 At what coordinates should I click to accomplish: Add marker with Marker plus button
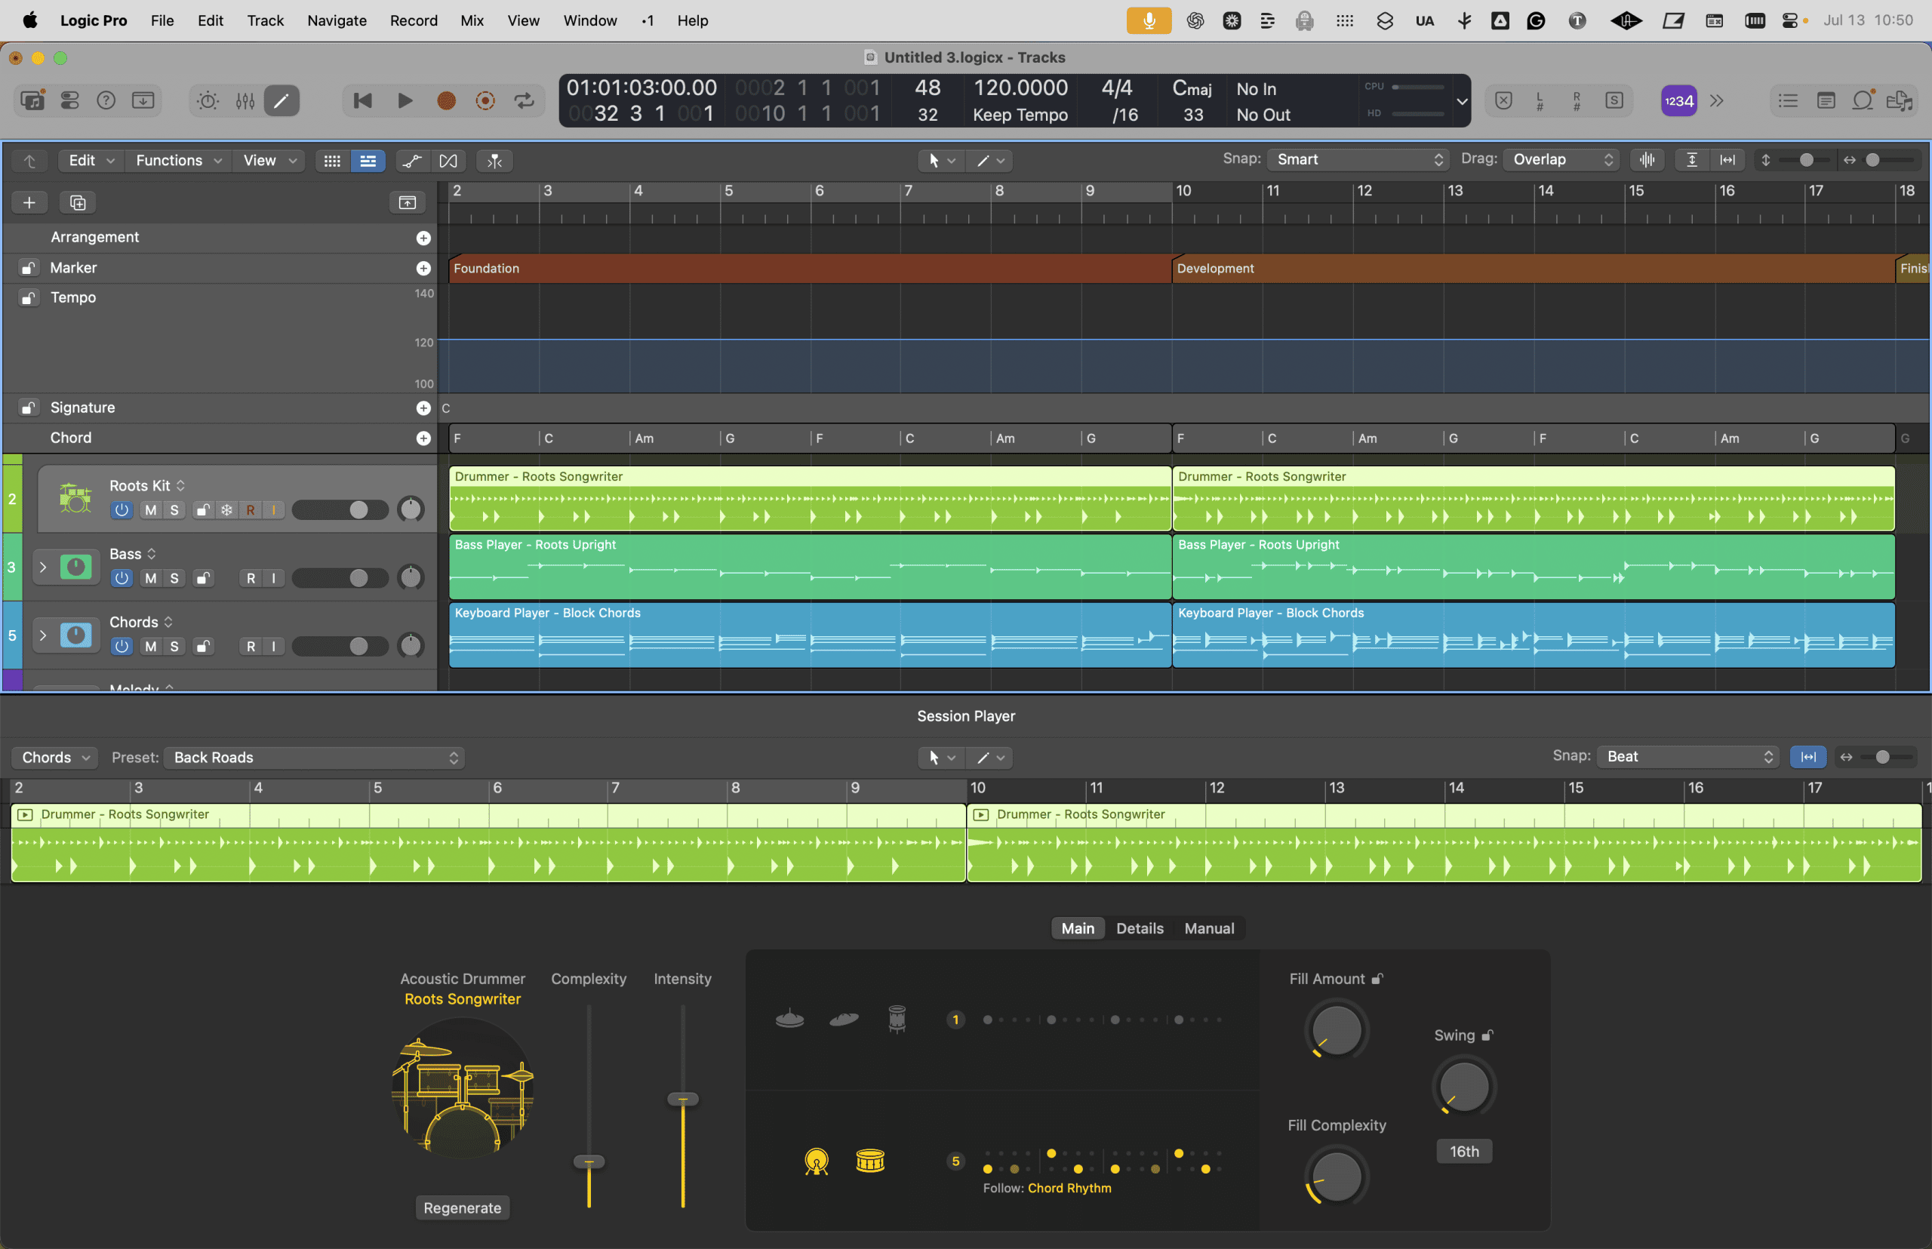[x=423, y=268]
